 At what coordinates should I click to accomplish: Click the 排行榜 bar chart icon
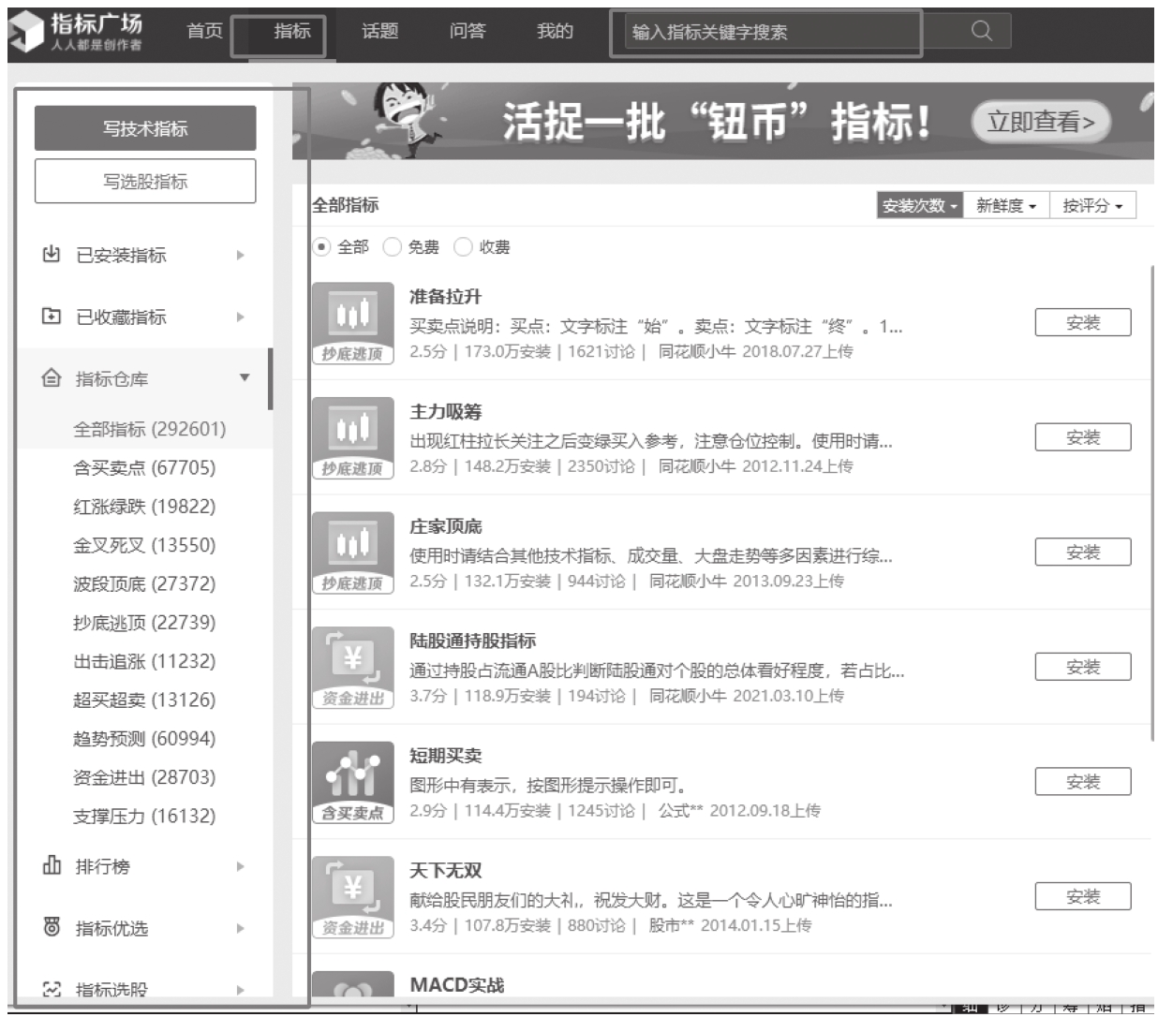point(52,865)
